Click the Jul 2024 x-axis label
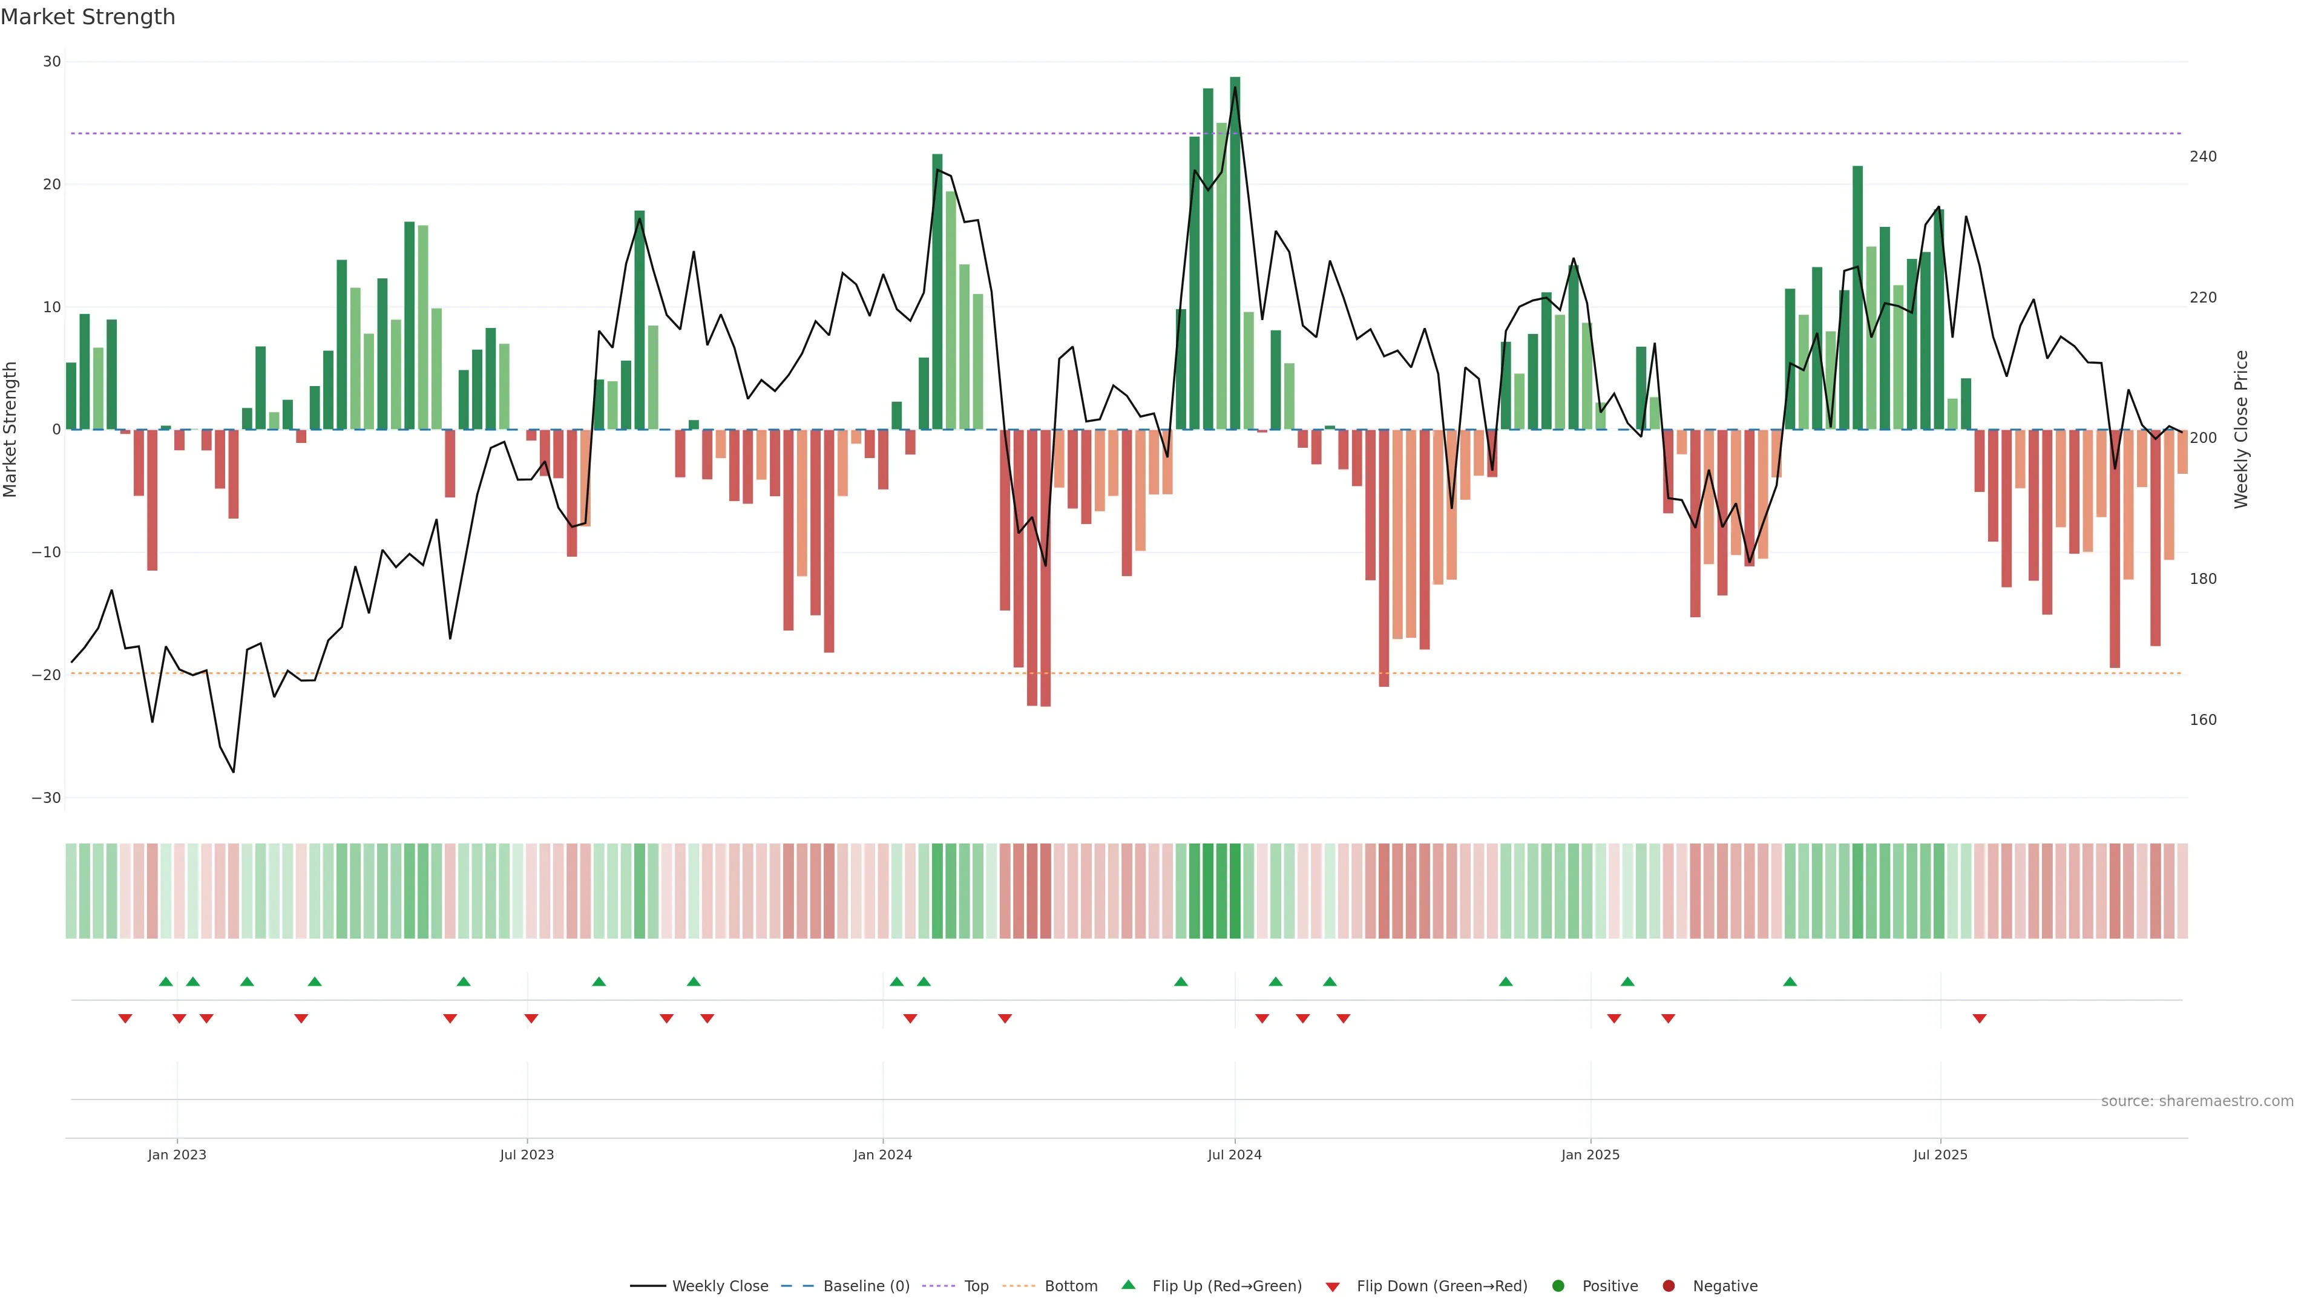Viewport: 2324px width, 1307px height. 1234,1155
